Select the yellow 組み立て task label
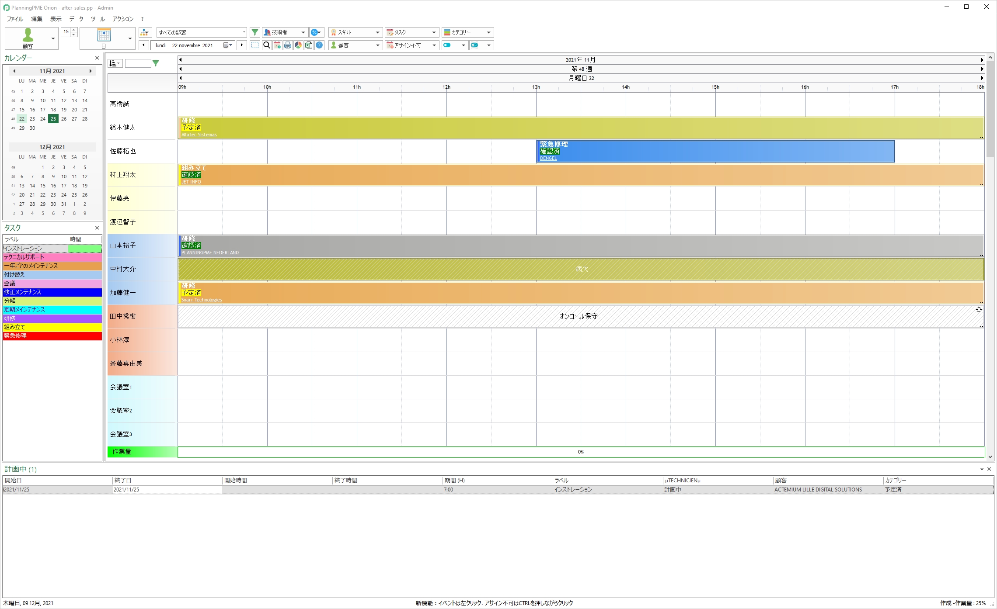 click(52, 327)
